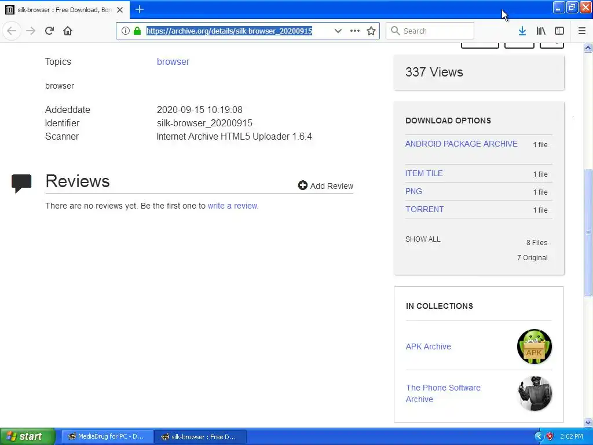
Task: Click the vertical scrollbar thumb
Action: [588, 232]
